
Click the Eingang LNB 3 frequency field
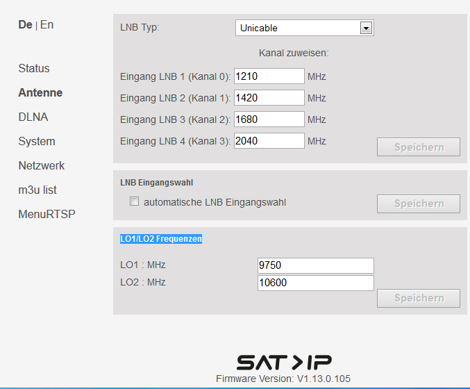269,119
